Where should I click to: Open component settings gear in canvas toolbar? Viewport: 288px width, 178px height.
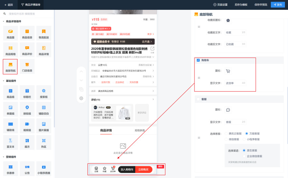tap(81, 98)
